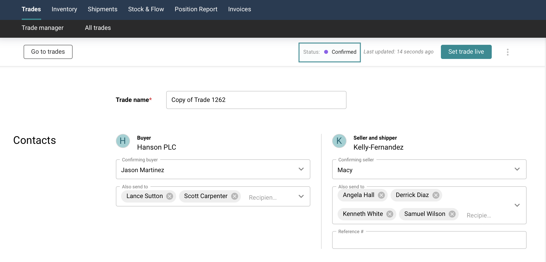Expand the Confirming seller dropdown
The width and height of the screenshot is (546, 262).
(517, 169)
